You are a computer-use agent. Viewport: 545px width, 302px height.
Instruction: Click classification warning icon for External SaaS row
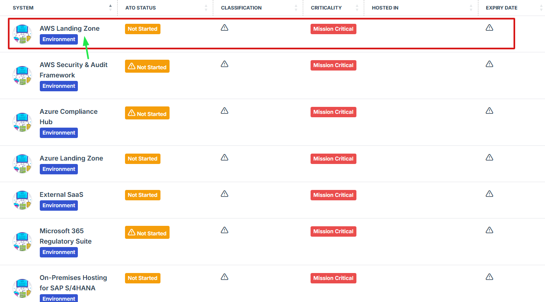pos(224,194)
